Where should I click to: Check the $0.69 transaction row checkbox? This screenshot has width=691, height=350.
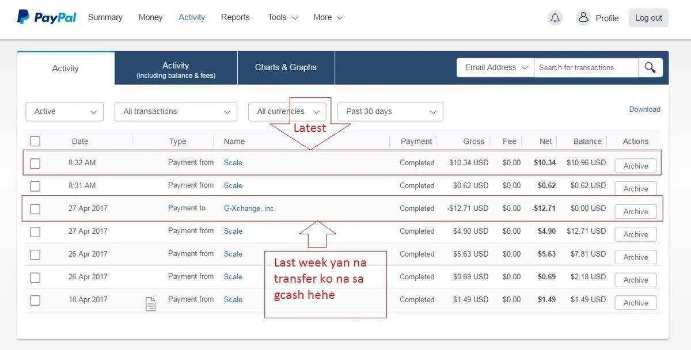coord(35,277)
